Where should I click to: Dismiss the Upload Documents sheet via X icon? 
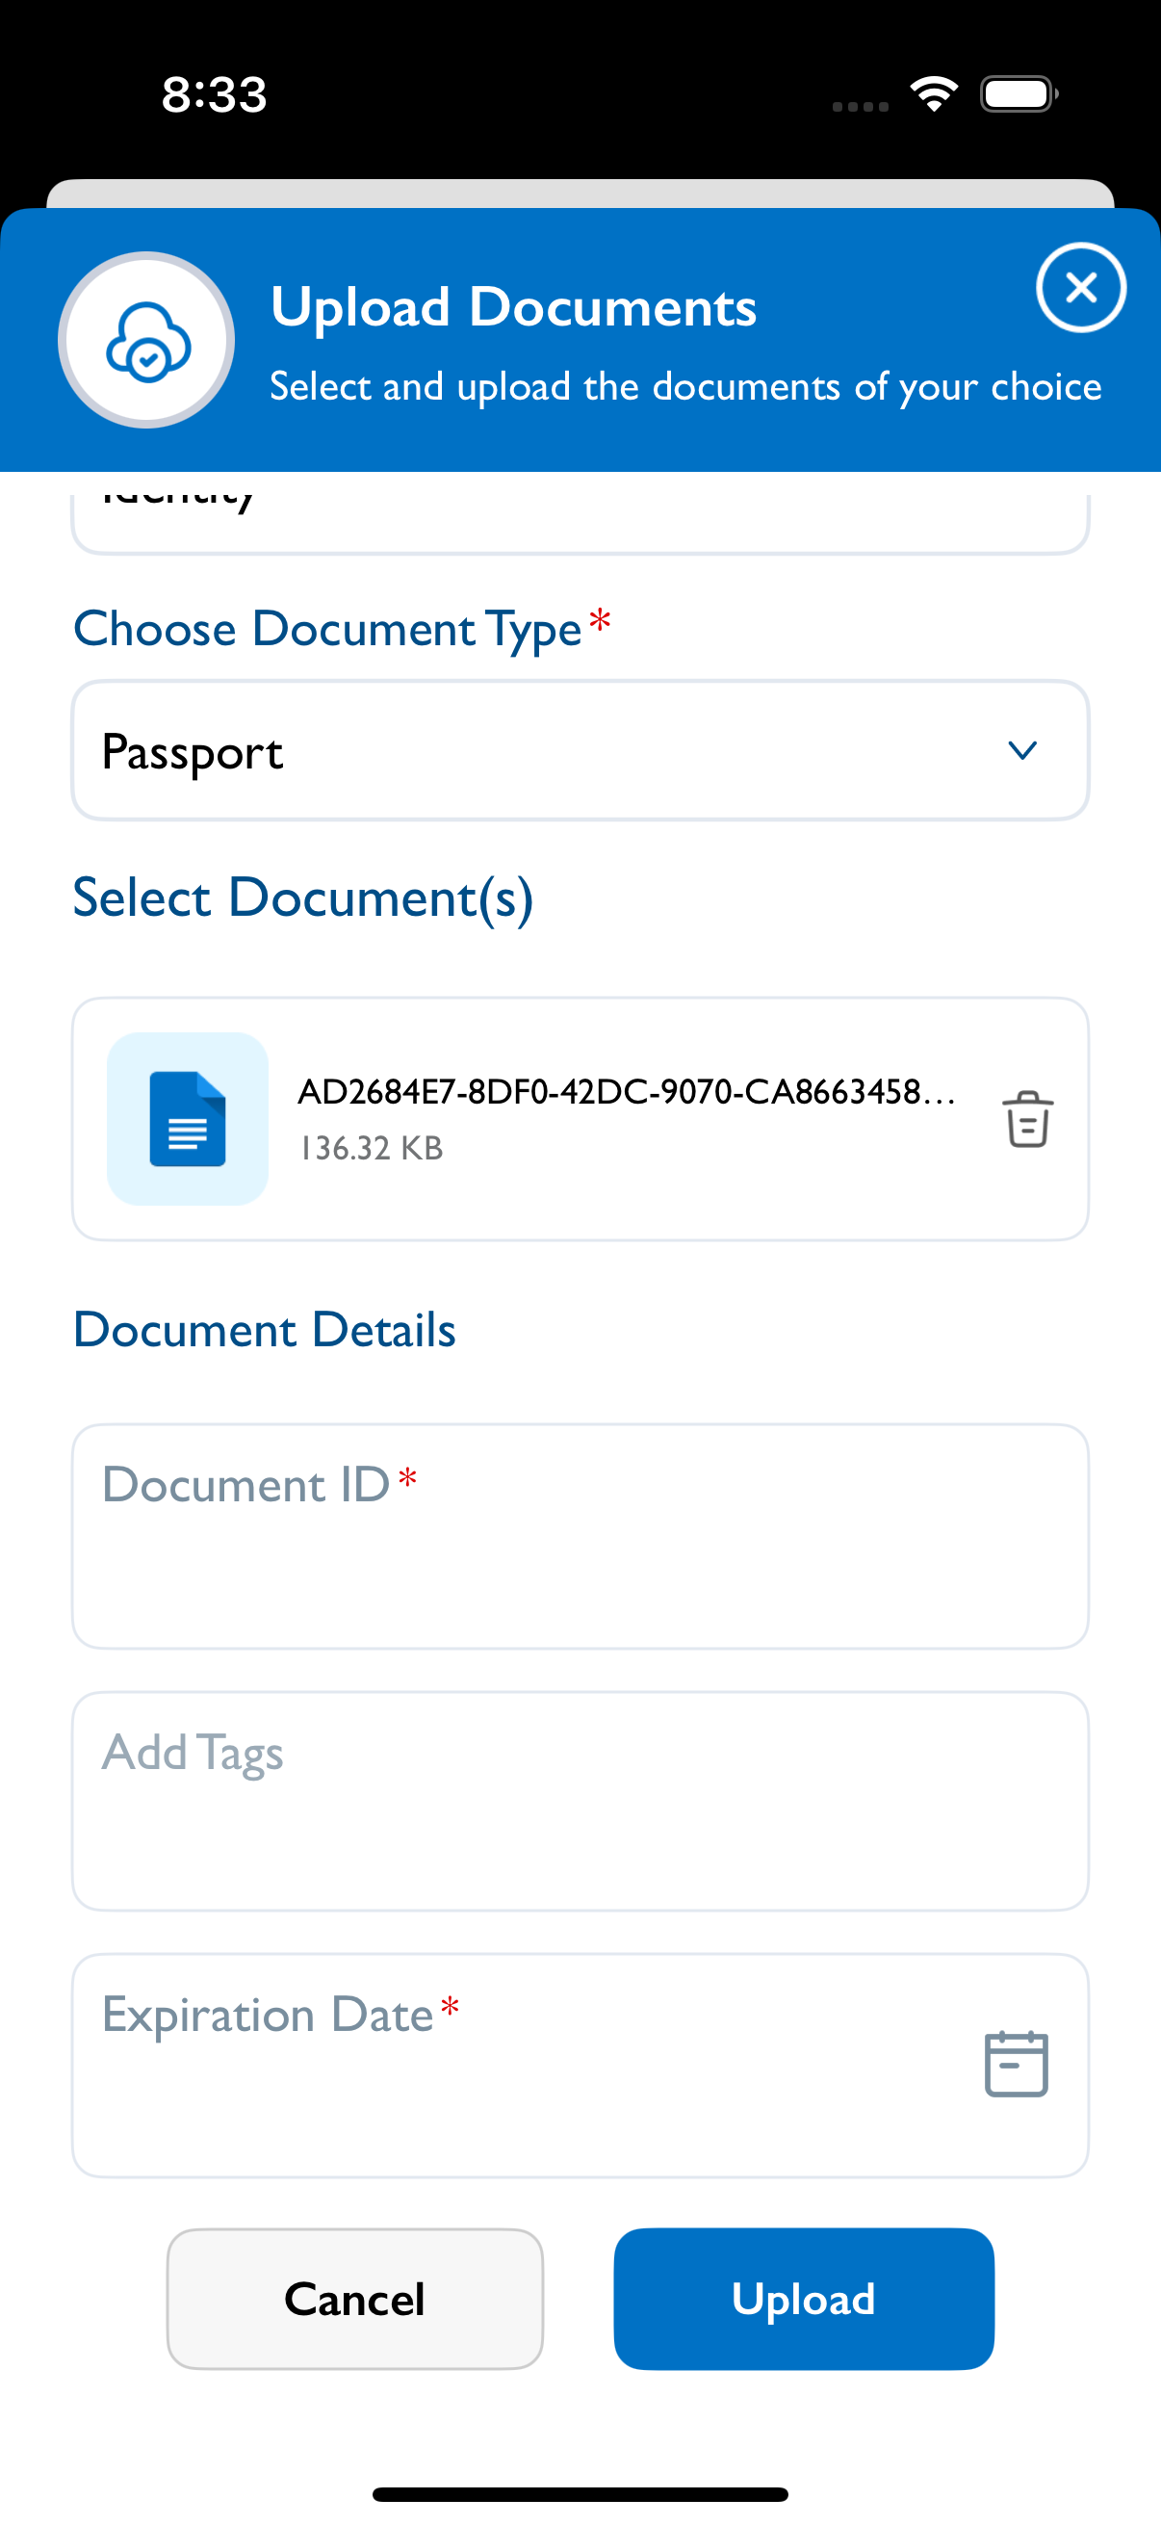pos(1082,286)
